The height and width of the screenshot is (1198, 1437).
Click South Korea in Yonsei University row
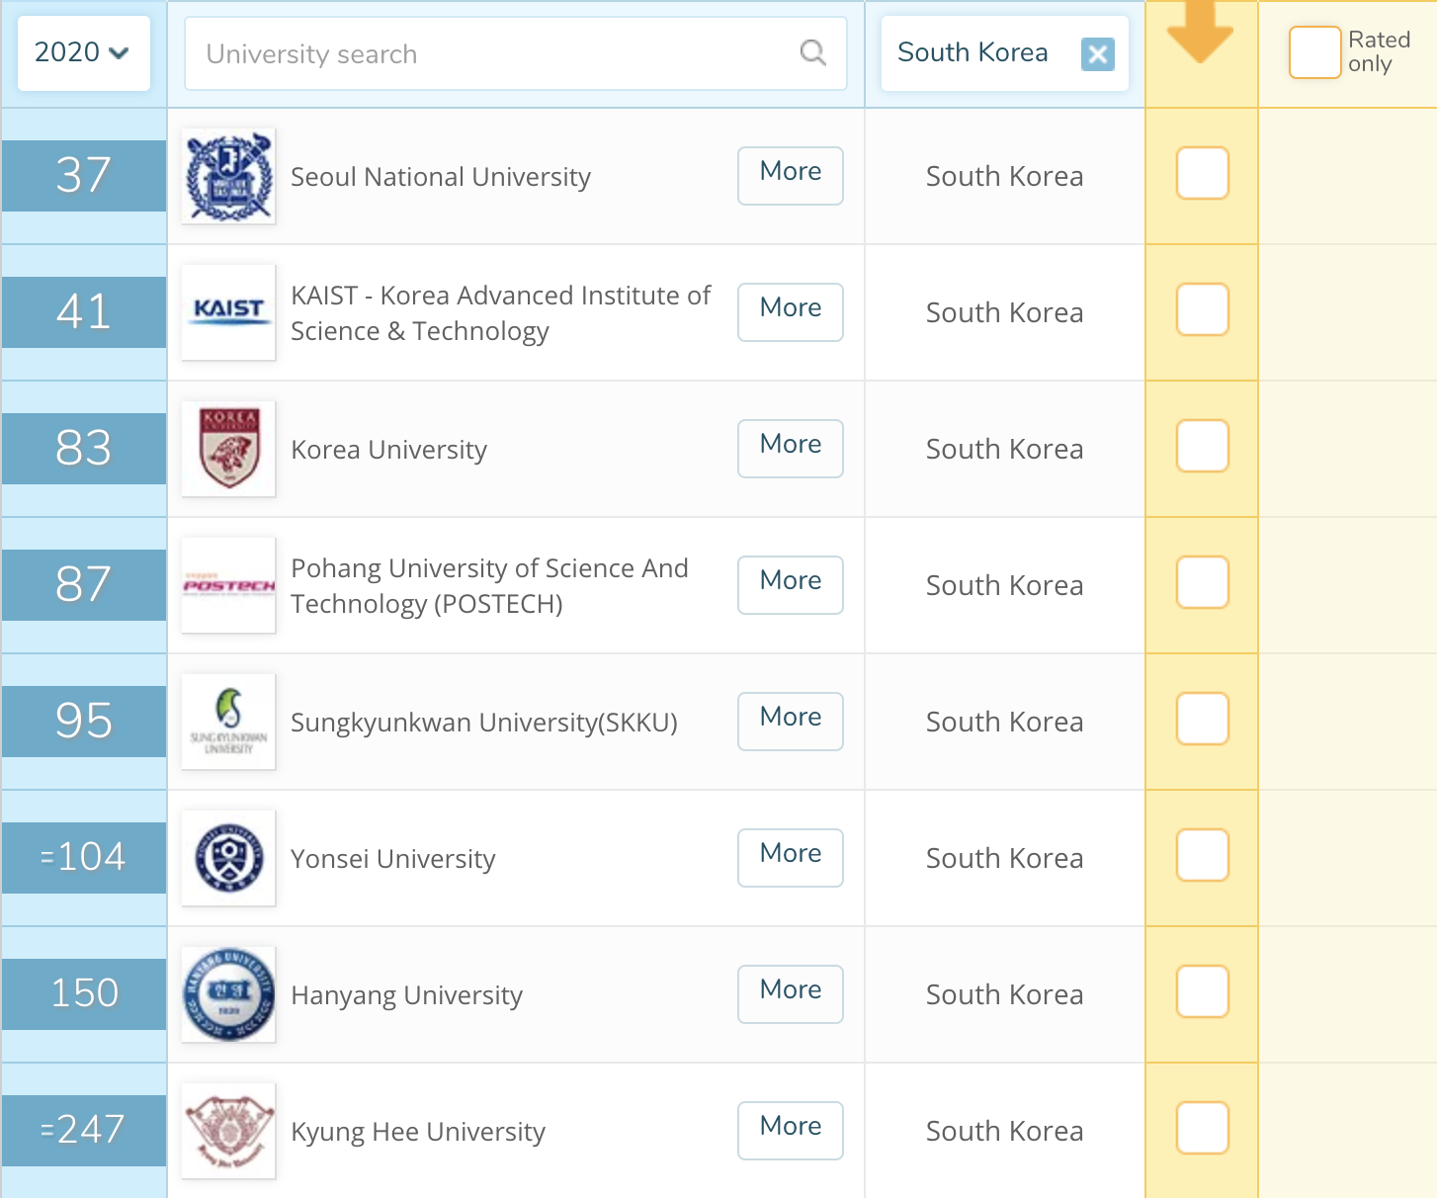[x=1005, y=858]
